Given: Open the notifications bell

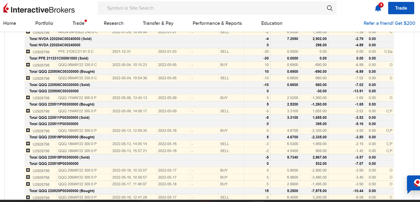Looking at the screenshot, I should coord(378,8).
